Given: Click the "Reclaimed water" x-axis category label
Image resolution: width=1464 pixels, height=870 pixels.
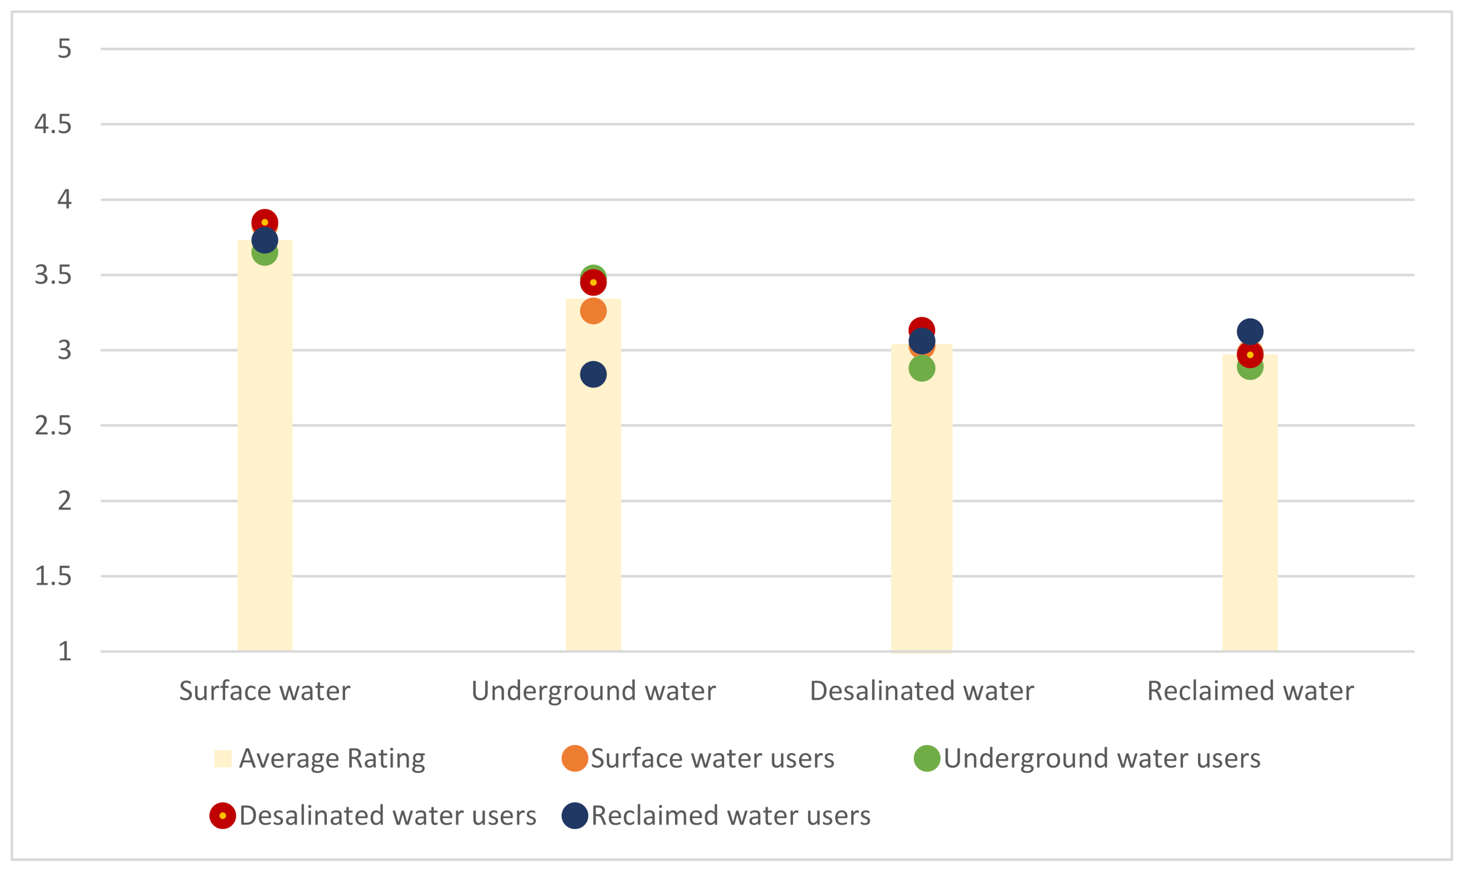Looking at the screenshot, I should coord(1250,691).
